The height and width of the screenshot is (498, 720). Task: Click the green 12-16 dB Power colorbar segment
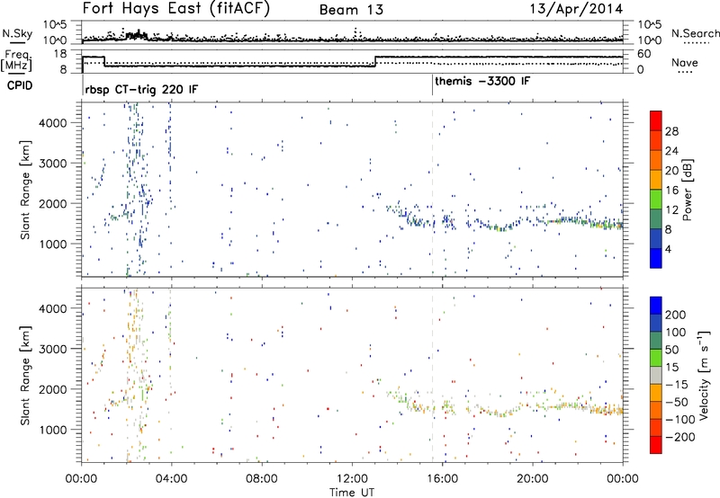click(x=656, y=199)
